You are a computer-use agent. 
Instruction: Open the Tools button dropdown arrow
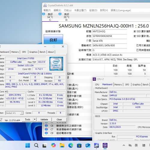pyautogui.click(x=34, y=119)
